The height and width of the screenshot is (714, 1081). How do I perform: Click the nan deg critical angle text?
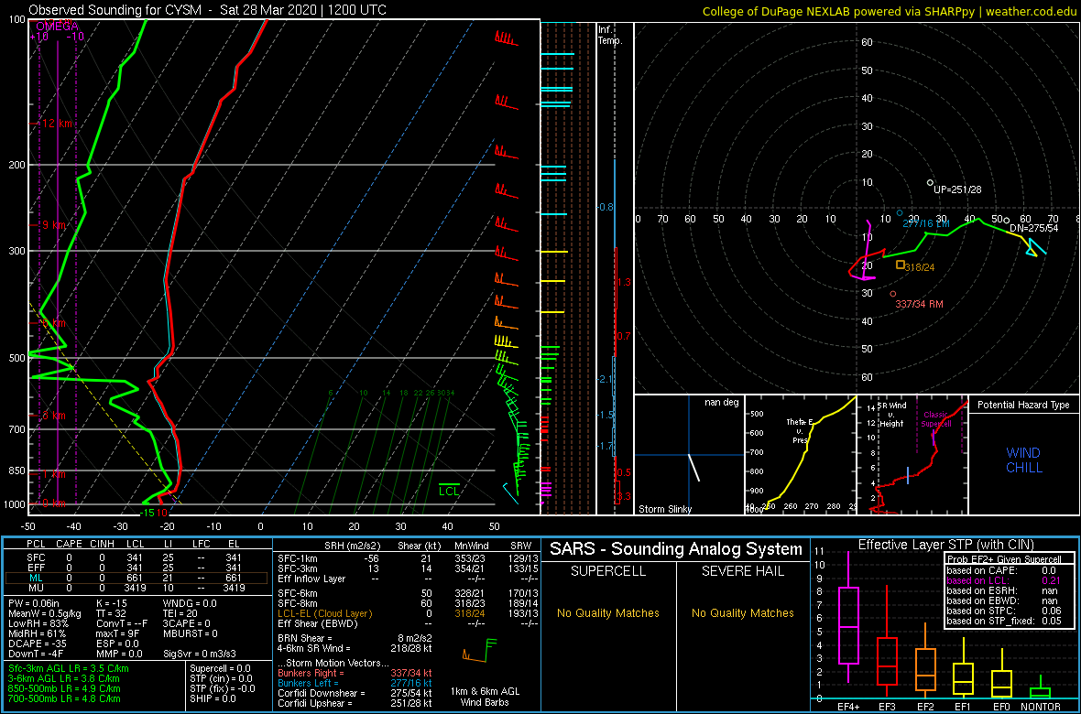click(721, 403)
